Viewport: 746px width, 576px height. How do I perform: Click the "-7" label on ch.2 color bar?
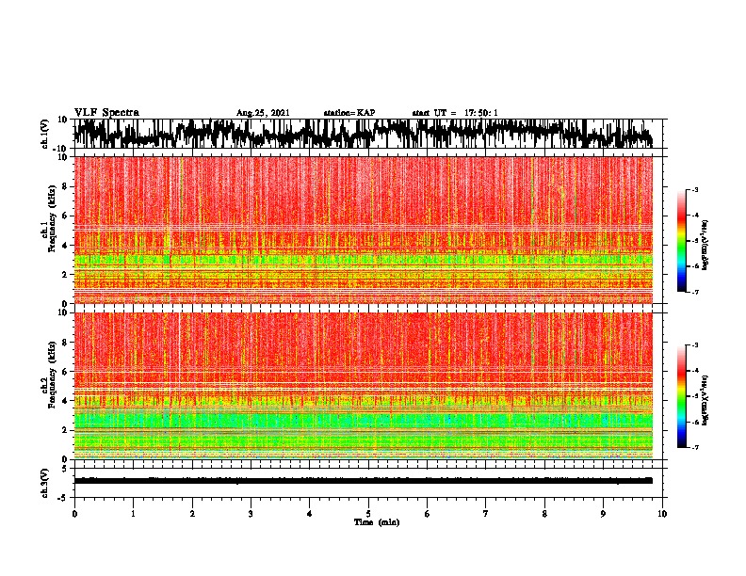click(x=694, y=448)
